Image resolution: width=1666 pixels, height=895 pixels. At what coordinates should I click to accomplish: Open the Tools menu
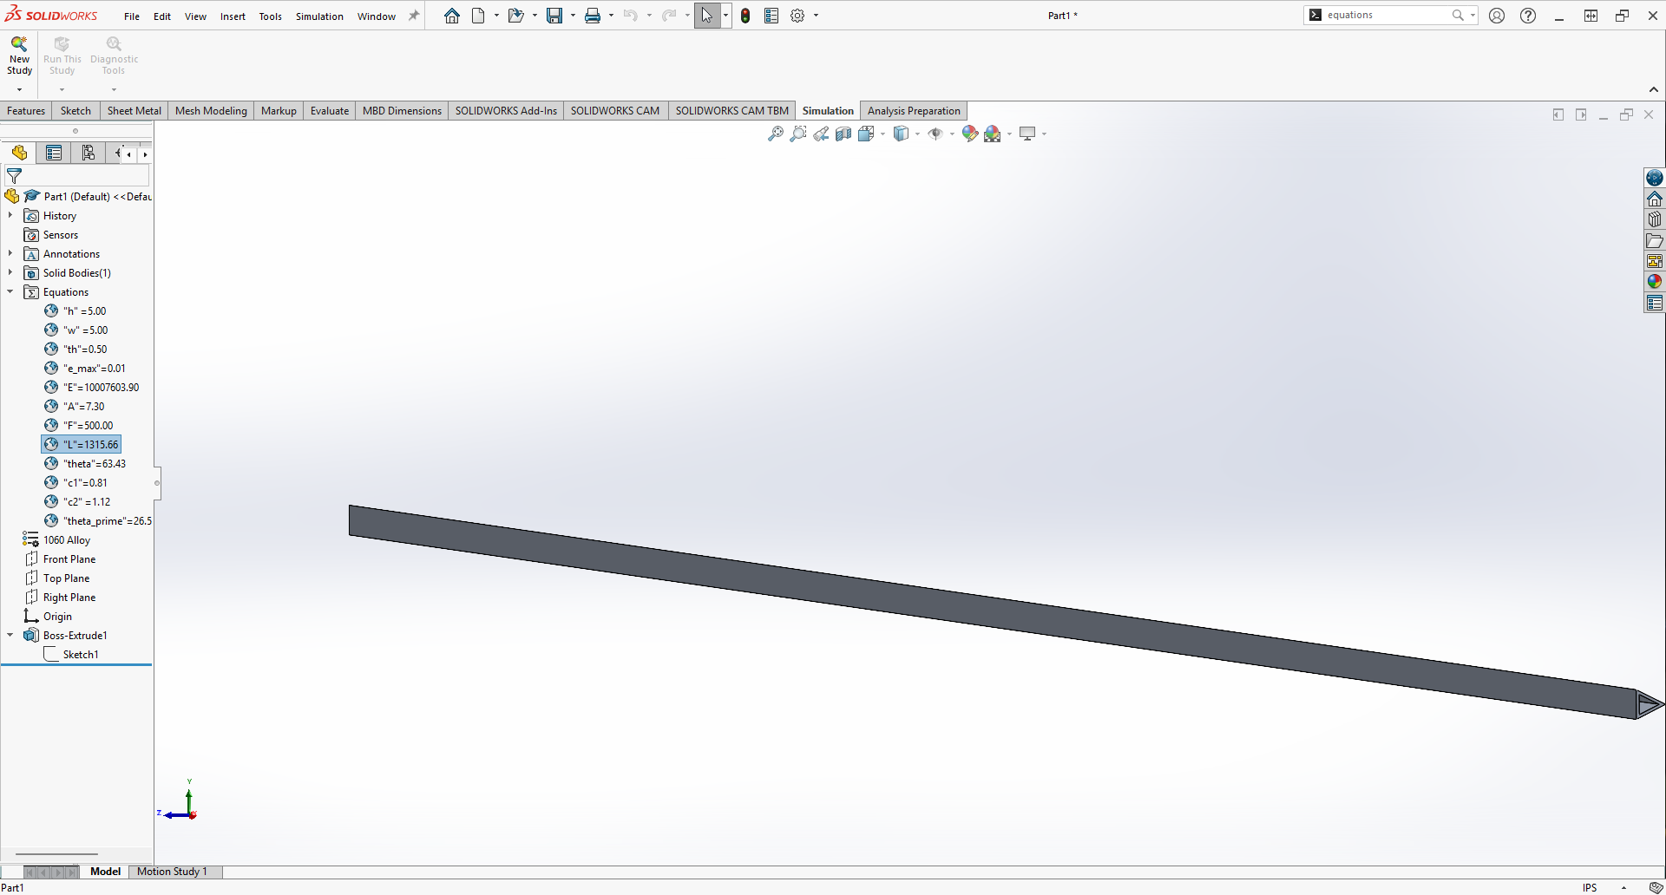pyautogui.click(x=270, y=16)
